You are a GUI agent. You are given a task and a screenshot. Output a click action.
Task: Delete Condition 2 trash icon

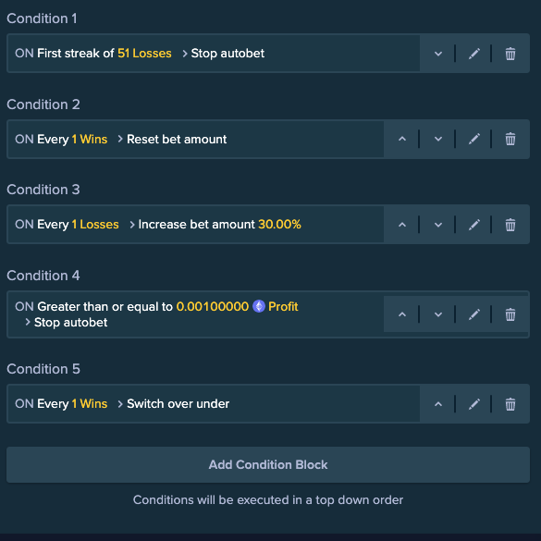pyautogui.click(x=510, y=139)
